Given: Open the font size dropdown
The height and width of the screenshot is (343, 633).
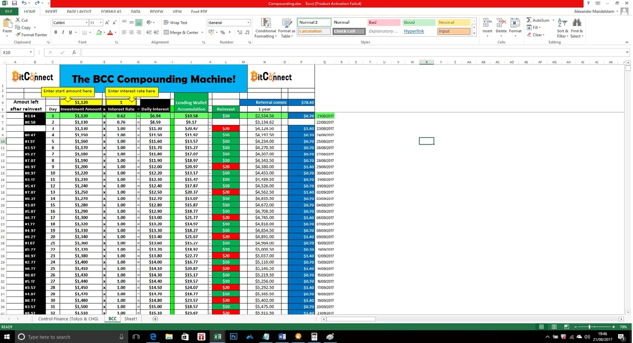Looking at the screenshot, I should 100,23.
